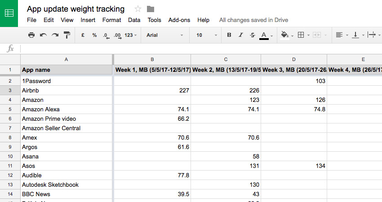
Task: Open the Tools menu
Action: 154,20
